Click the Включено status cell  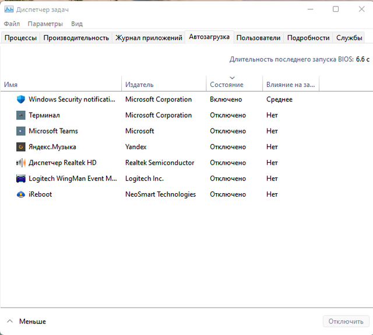(x=226, y=99)
